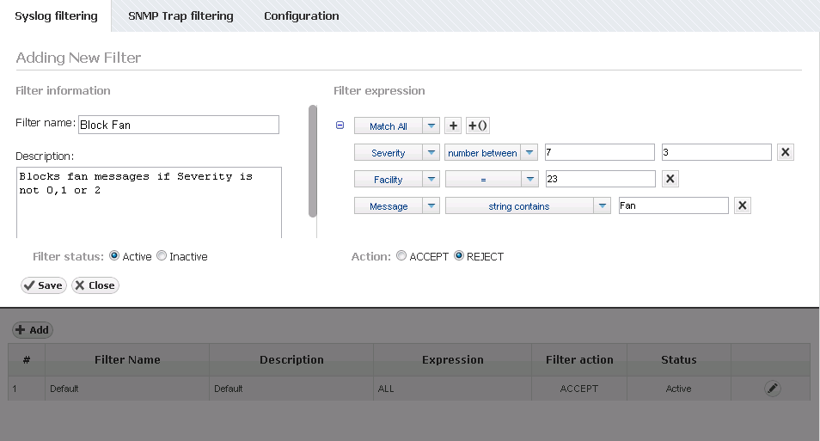The image size is (820, 441).
Task: Remove the Message condition row
Action: 743,206
